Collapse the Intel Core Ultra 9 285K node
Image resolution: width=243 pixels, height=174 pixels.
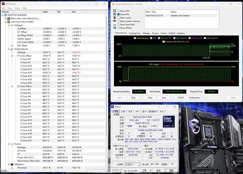(x=6, y=22)
